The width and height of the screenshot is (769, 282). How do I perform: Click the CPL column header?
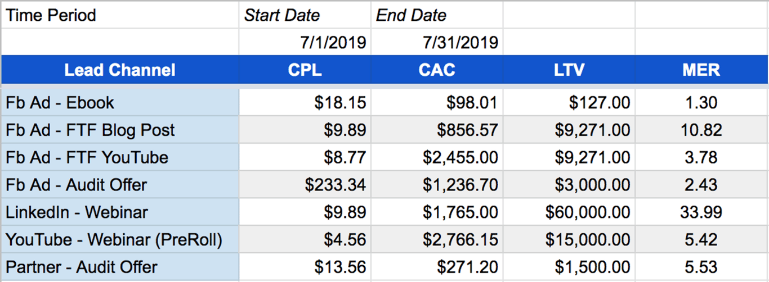pos(305,70)
